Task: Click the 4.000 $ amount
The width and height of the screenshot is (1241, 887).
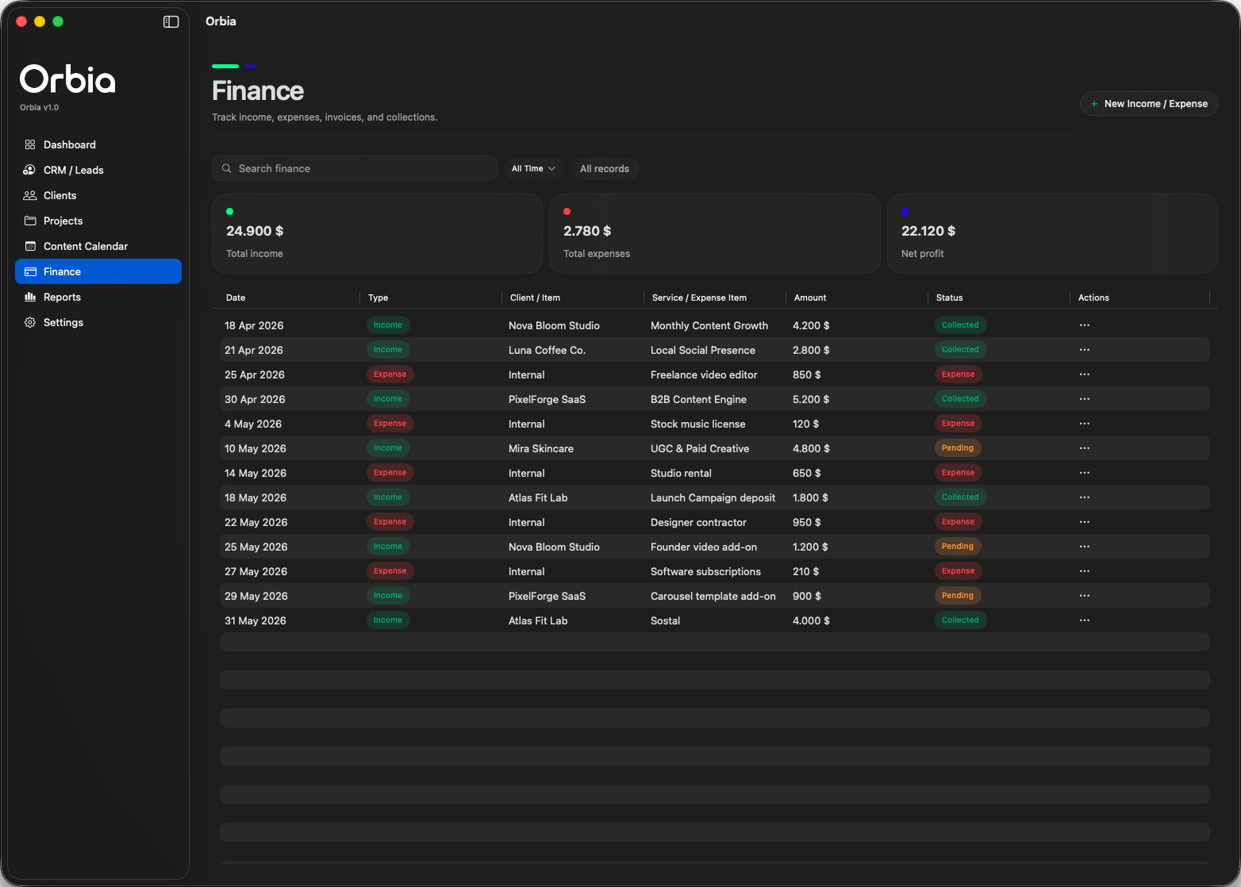Action: click(x=811, y=620)
